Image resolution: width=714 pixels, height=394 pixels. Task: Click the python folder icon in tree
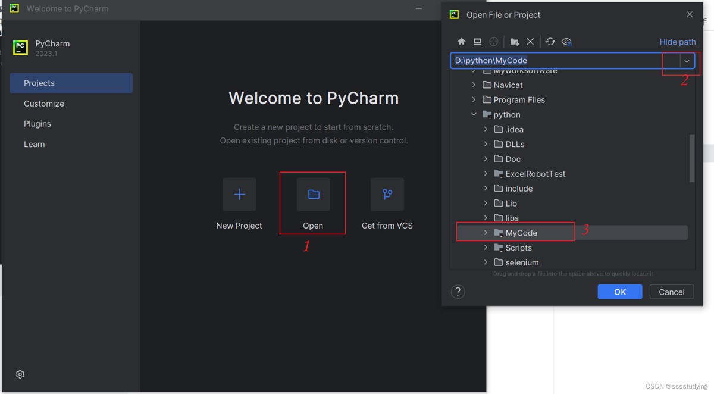(487, 115)
